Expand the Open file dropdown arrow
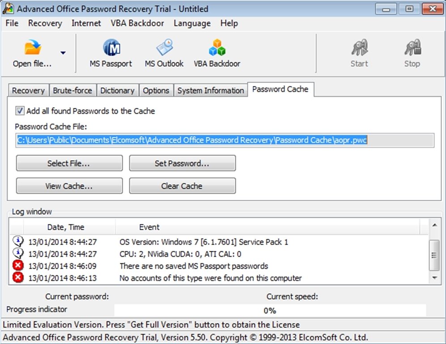This screenshot has width=446, height=344. click(63, 53)
